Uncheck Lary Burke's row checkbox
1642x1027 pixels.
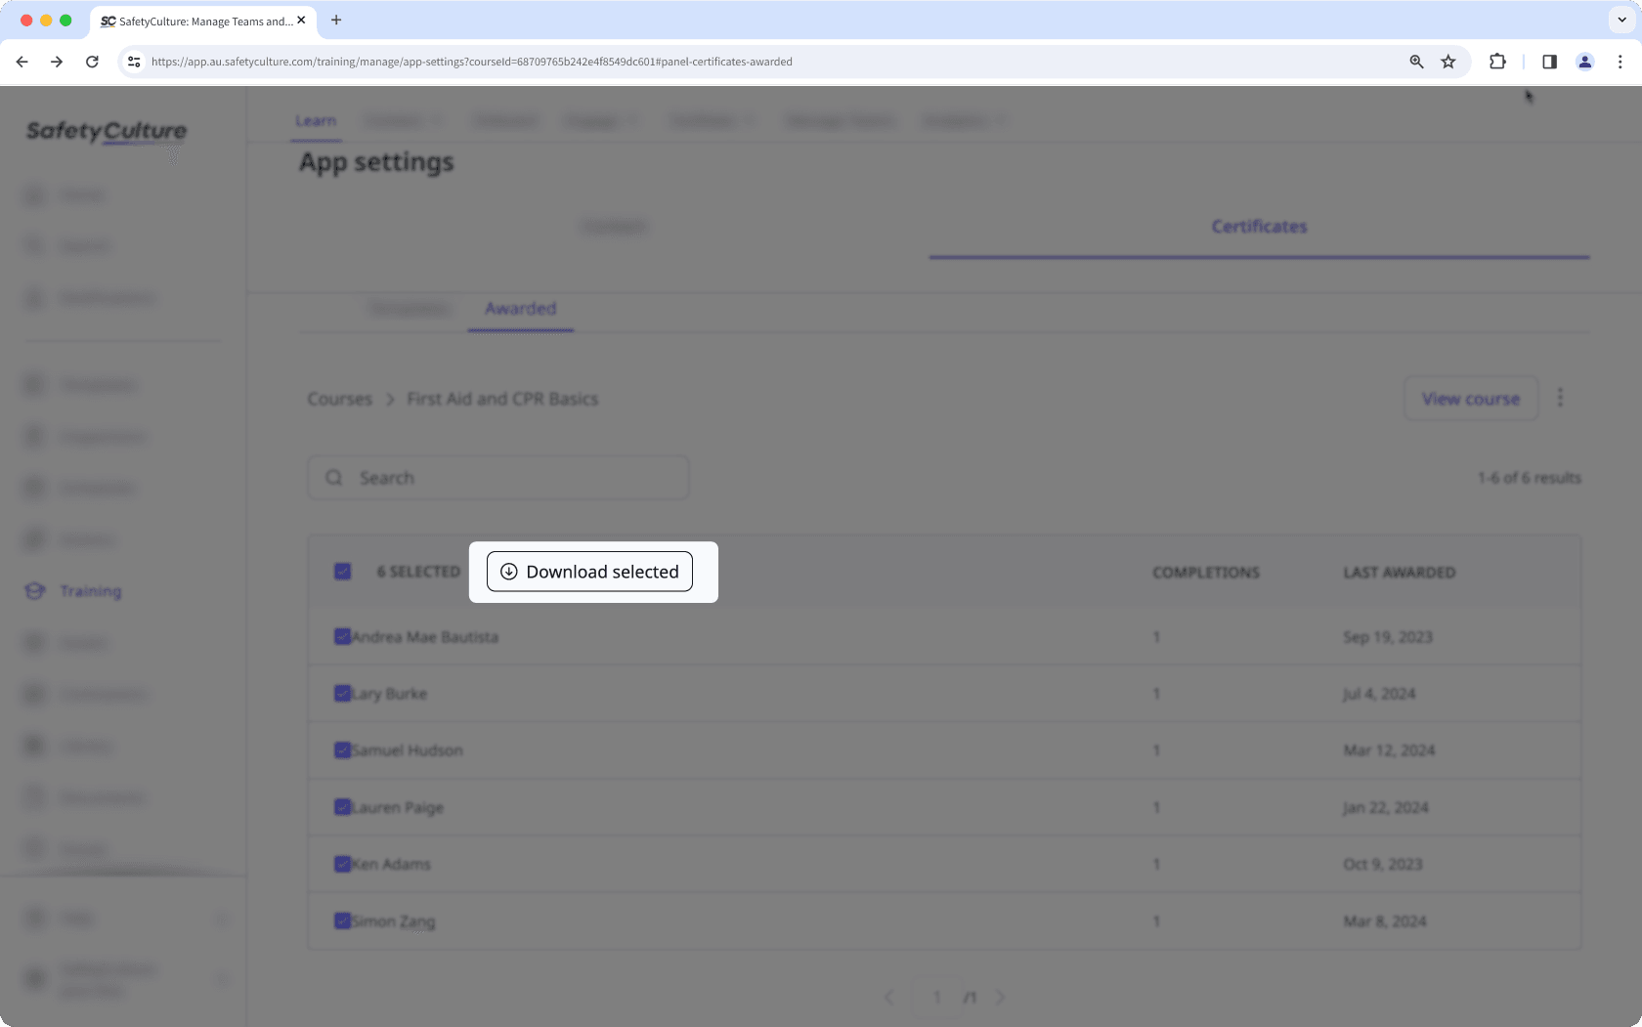342,693
